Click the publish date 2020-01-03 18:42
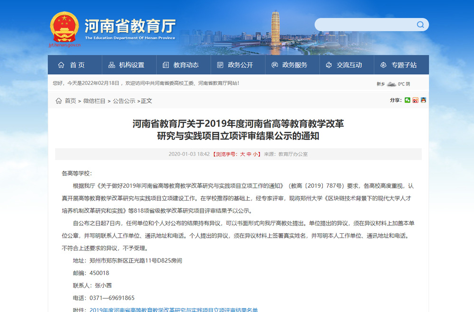The image size is (474, 312). tap(189, 154)
